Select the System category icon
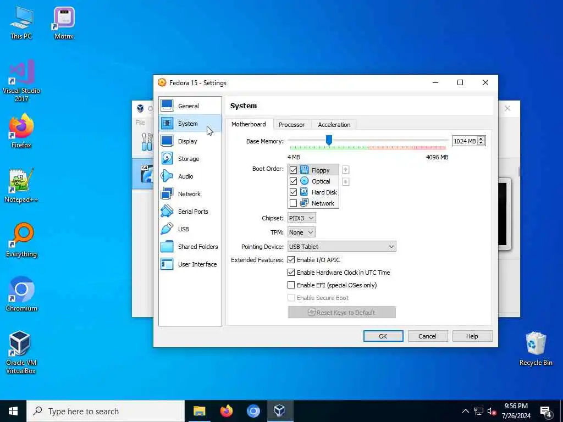Image resolution: width=563 pixels, height=422 pixels. pos(167,124)
